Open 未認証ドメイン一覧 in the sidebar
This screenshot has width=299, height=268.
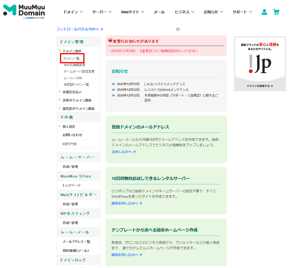click(x=76, y=84)
